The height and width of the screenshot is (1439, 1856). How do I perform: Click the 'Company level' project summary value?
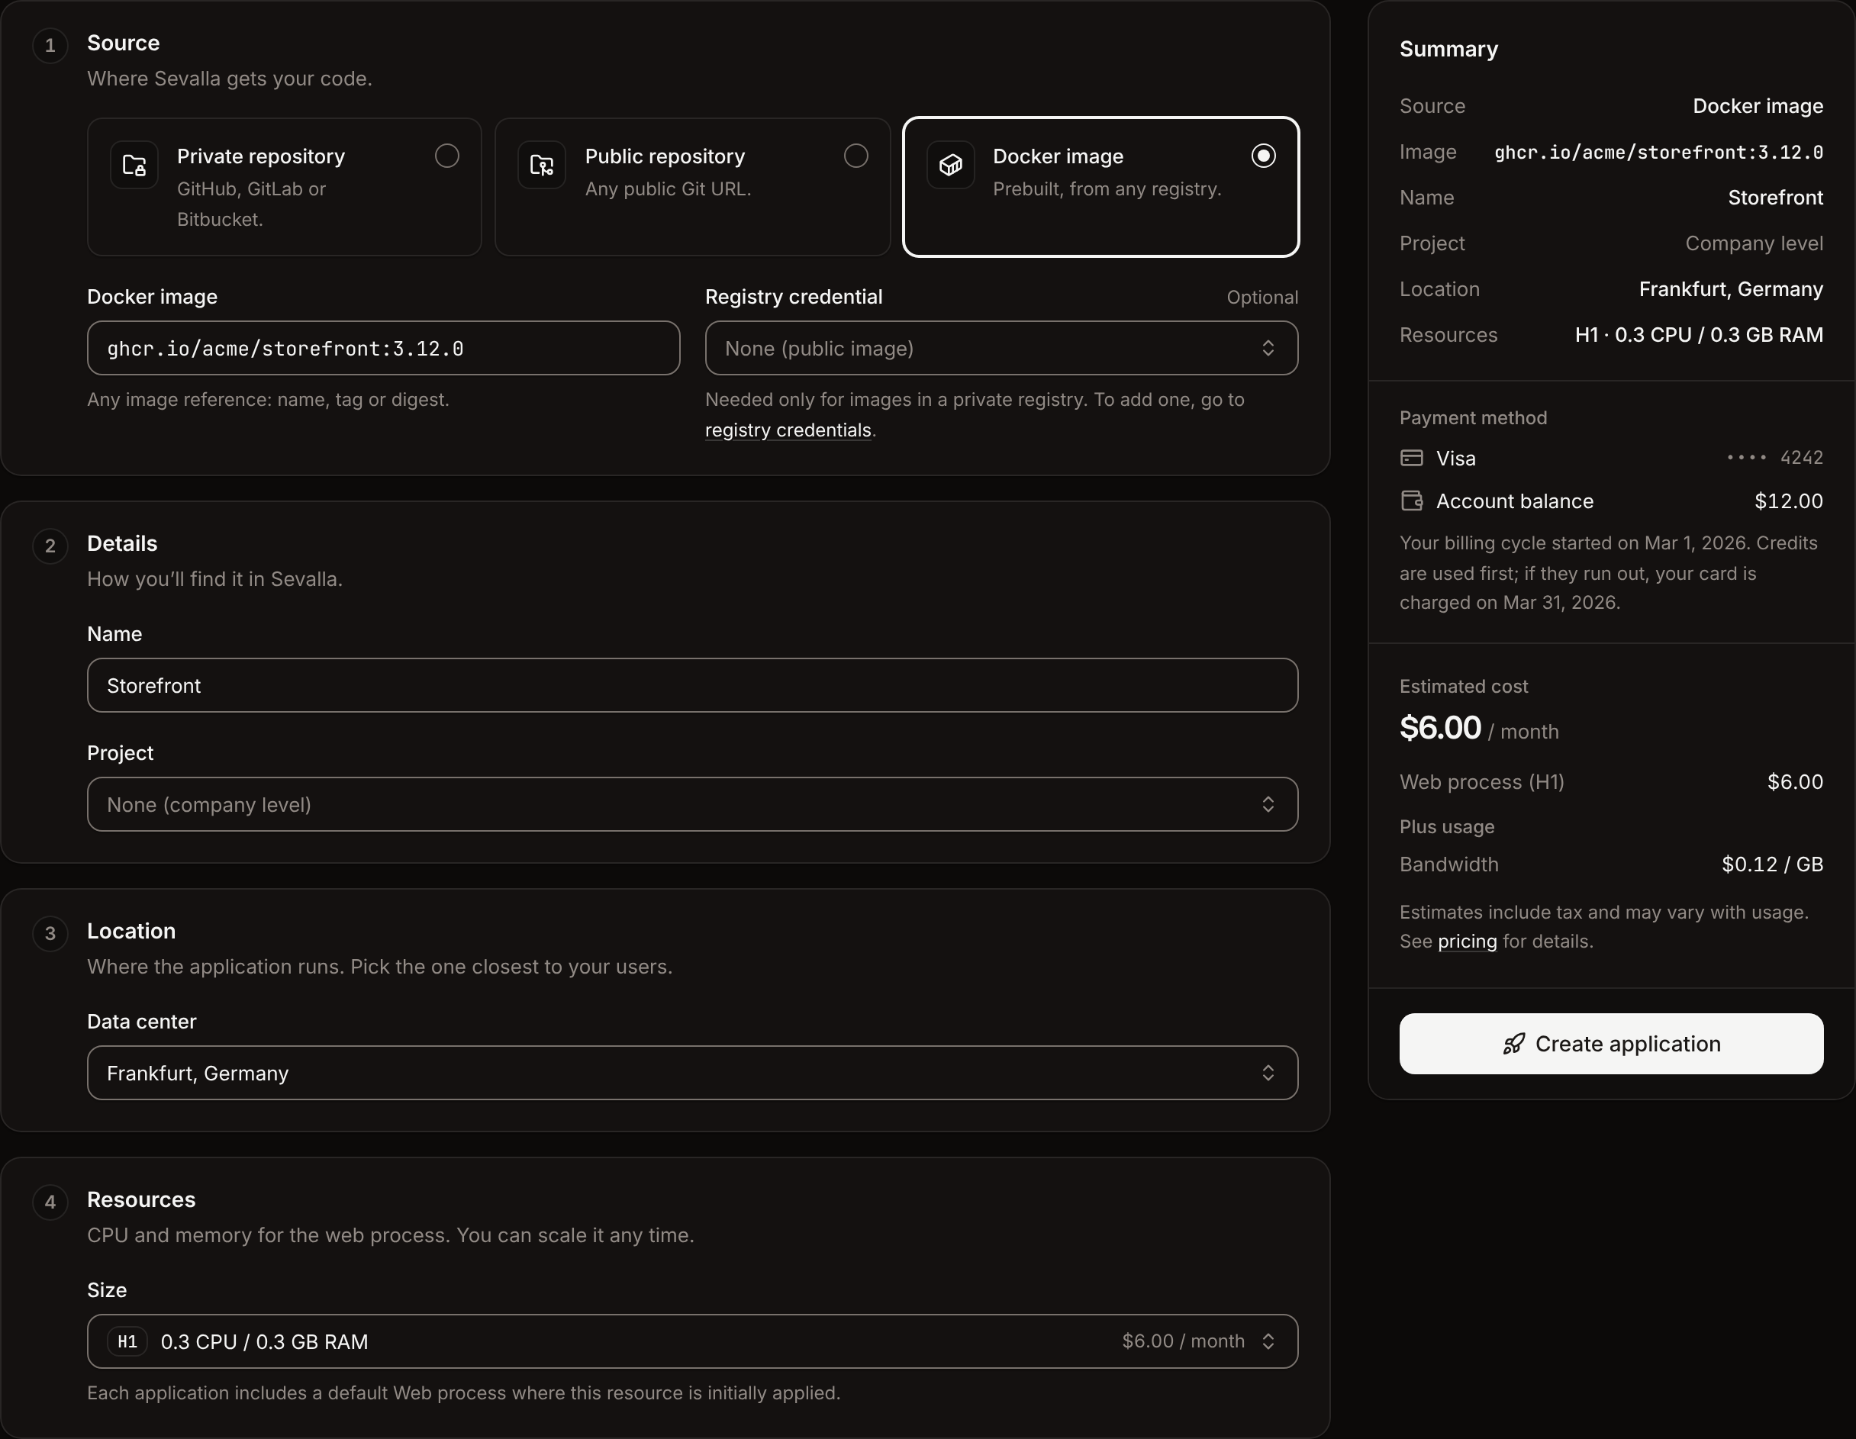pyautogui.click(x=1754, y=243)
